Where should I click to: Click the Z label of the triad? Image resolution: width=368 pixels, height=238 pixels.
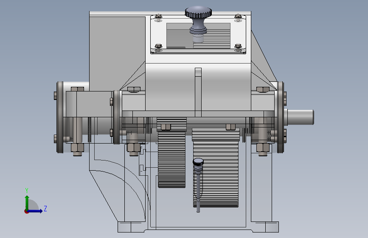point(45,208)
